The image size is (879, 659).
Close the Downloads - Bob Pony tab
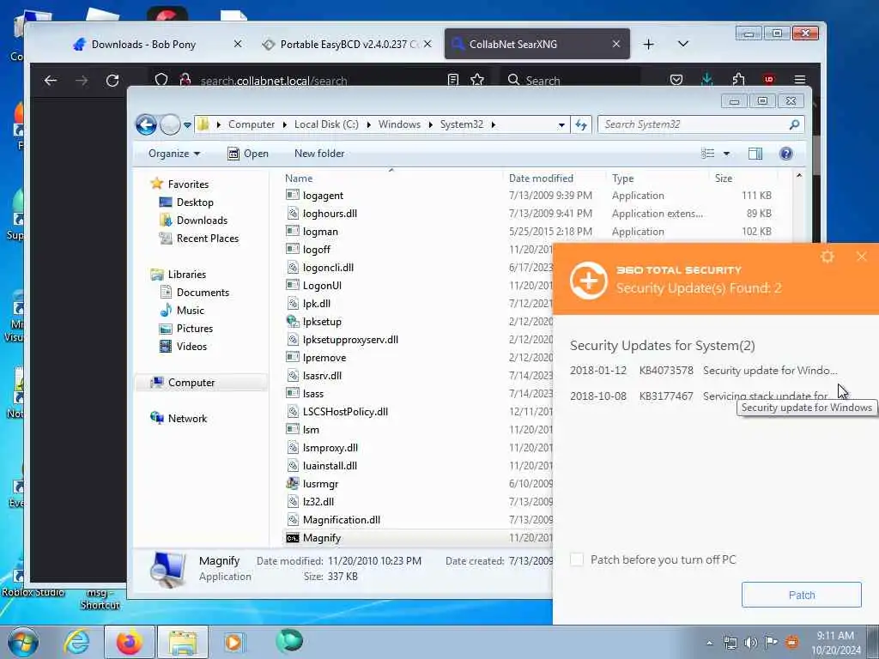point(238,45)
